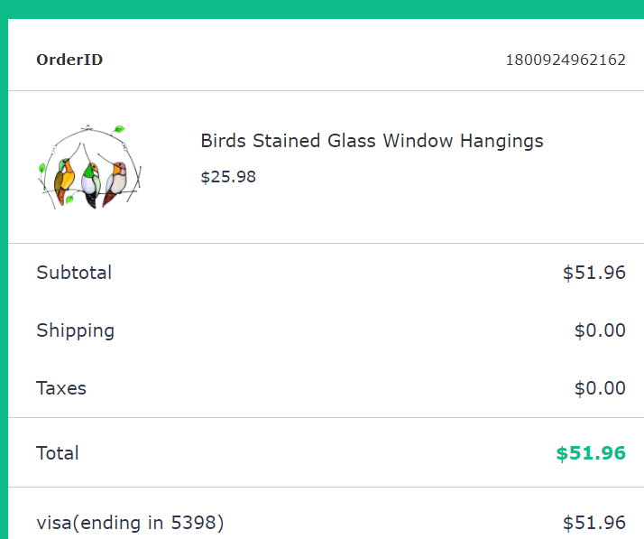The image size is (644, 539).
Task: Select the order ID number 1800924962162
Action: point(565,60)
